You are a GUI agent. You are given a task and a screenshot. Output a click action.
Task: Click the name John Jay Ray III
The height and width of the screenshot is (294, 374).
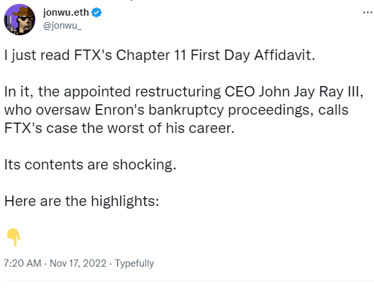[311, 92]
